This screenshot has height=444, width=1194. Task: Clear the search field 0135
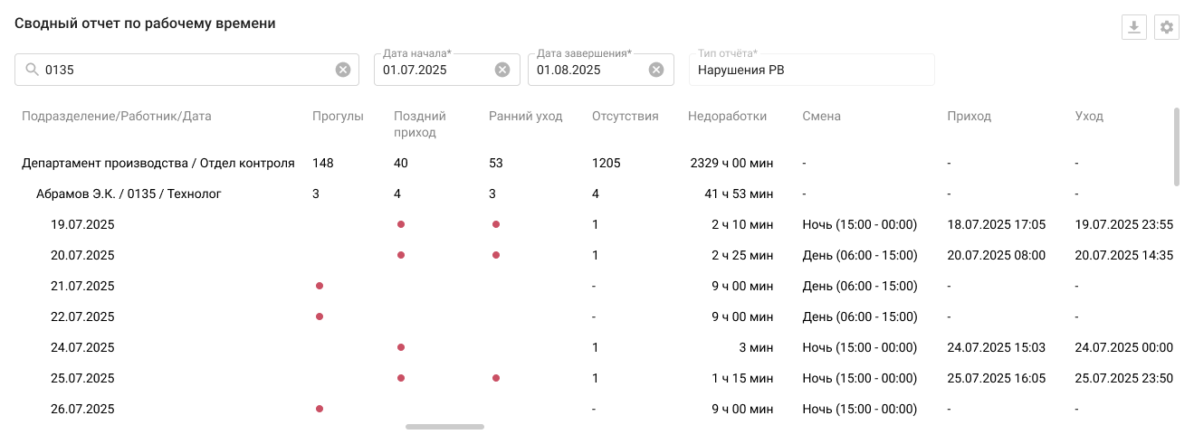[x=343, y=70]
